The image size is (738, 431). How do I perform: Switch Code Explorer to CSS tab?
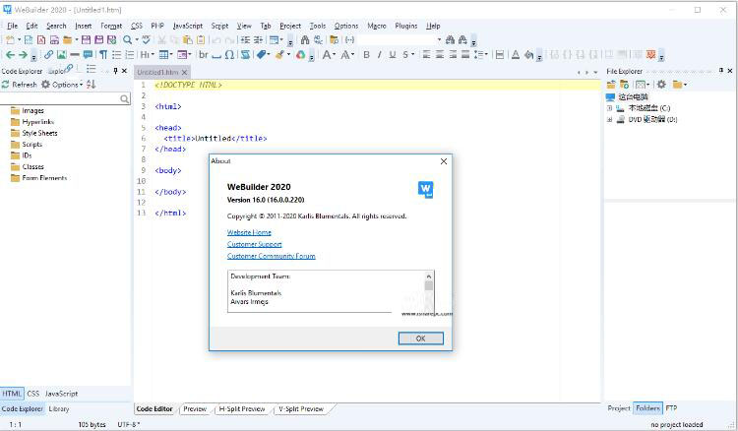click(x=32, y=394)
